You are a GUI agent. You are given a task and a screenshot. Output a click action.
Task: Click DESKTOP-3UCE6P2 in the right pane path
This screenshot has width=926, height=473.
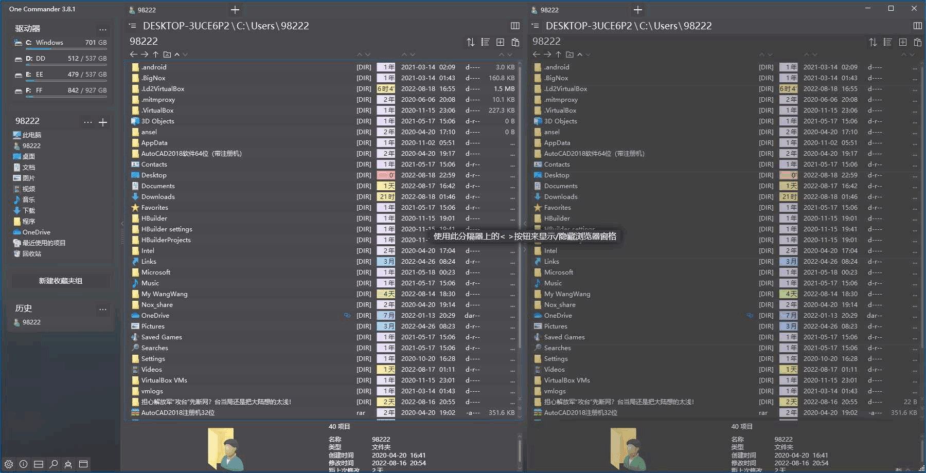[x=589, y=26]
